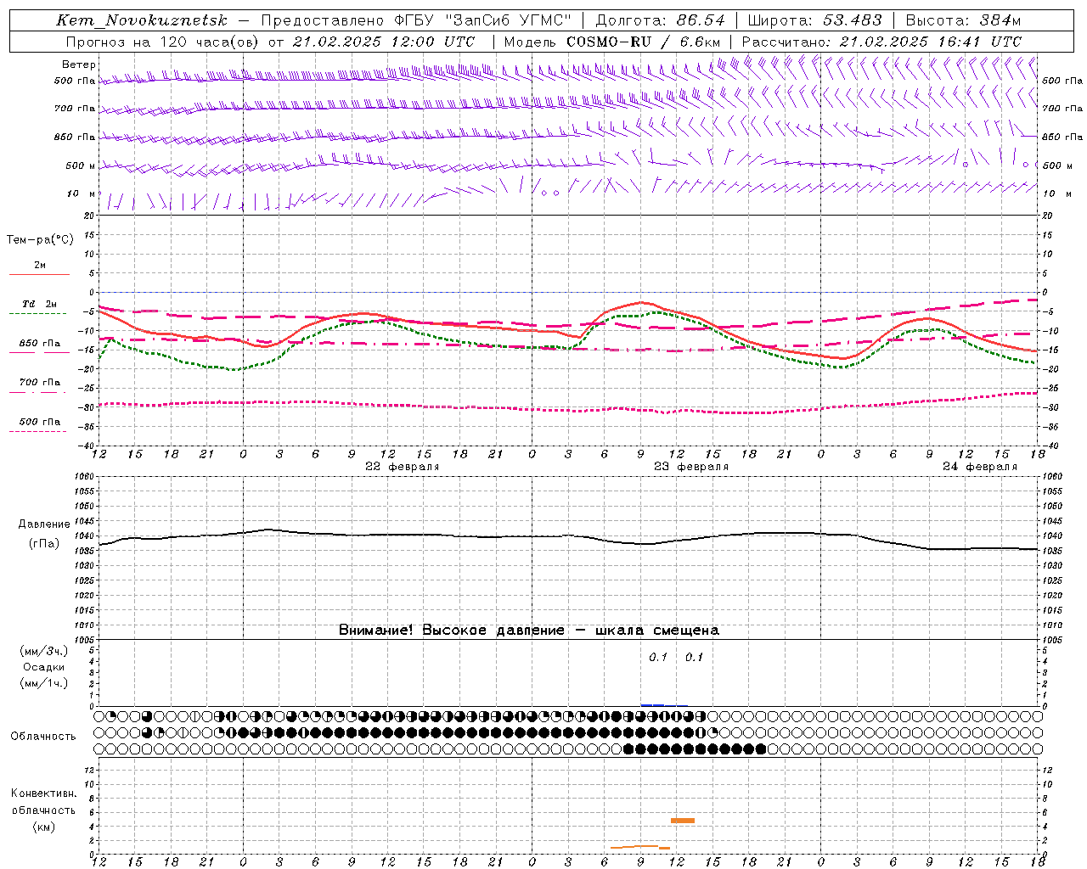Click the Широта: 53.483 value
The width and height of the screenshot is (1087, 869).
(x=815, y=20)
